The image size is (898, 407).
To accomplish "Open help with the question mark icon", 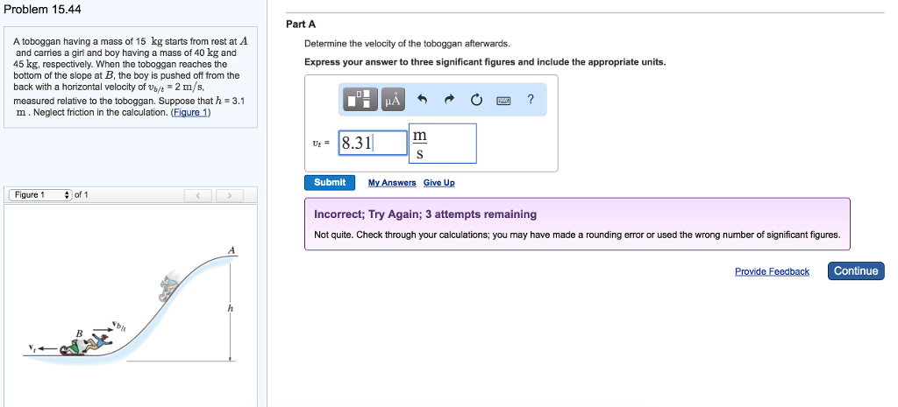I will (x=530, y=100).
